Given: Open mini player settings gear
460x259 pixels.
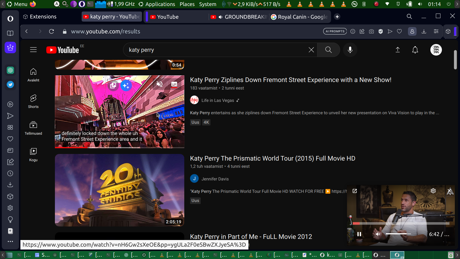Looking at the screenshot, I should 433,191.
